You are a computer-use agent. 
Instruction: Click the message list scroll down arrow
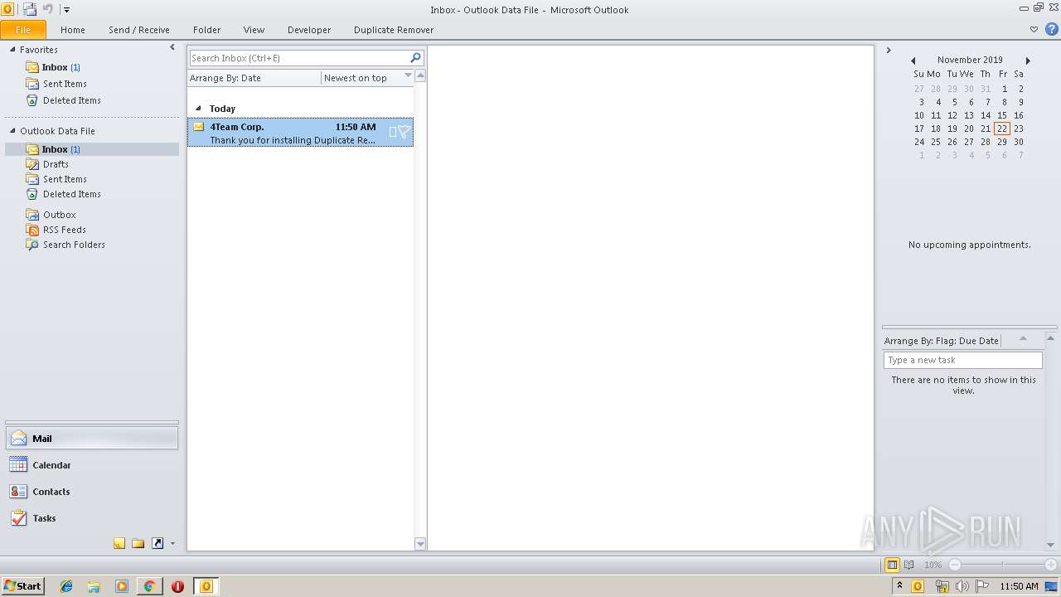(x=420, y=544)
